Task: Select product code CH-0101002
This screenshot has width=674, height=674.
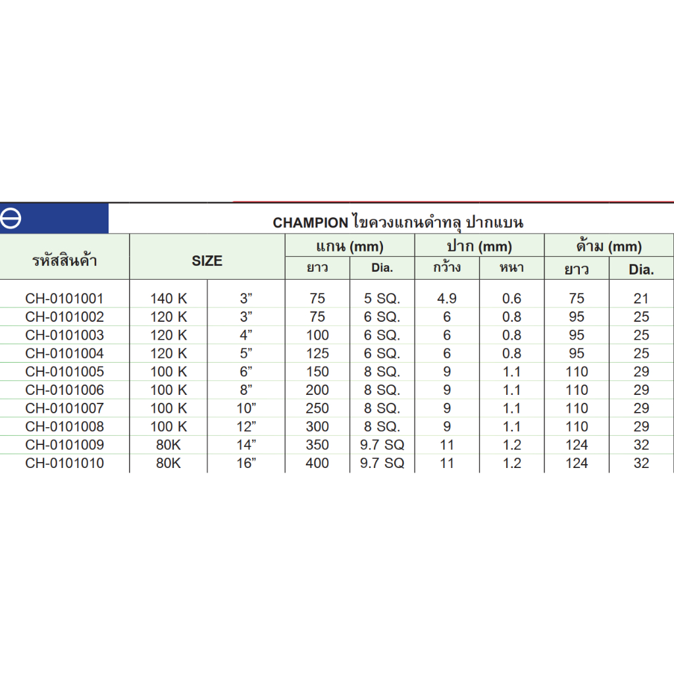Action: pyautogui.click(x=65, y=317)
